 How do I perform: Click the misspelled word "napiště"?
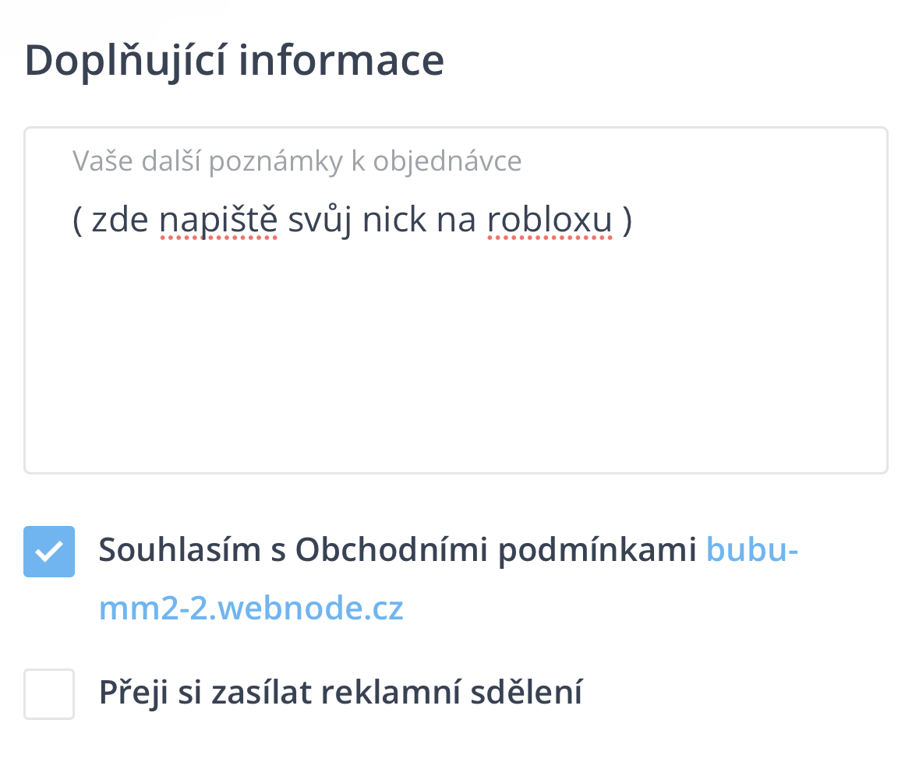pyautogui.click(x=218, y=220)
